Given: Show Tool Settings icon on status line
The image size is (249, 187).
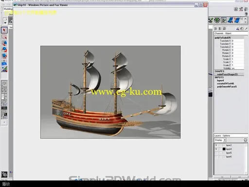Looking at the screenshot, I should 241,9.
